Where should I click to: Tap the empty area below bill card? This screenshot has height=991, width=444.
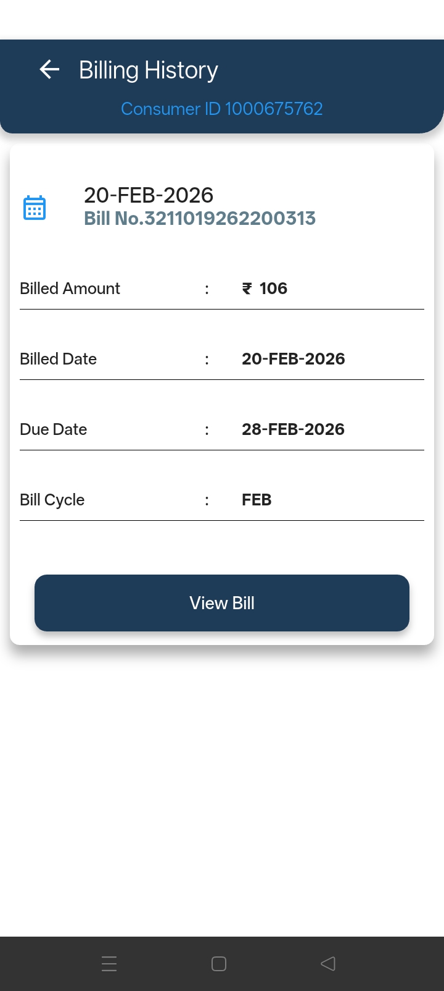[x=222, y=791]
